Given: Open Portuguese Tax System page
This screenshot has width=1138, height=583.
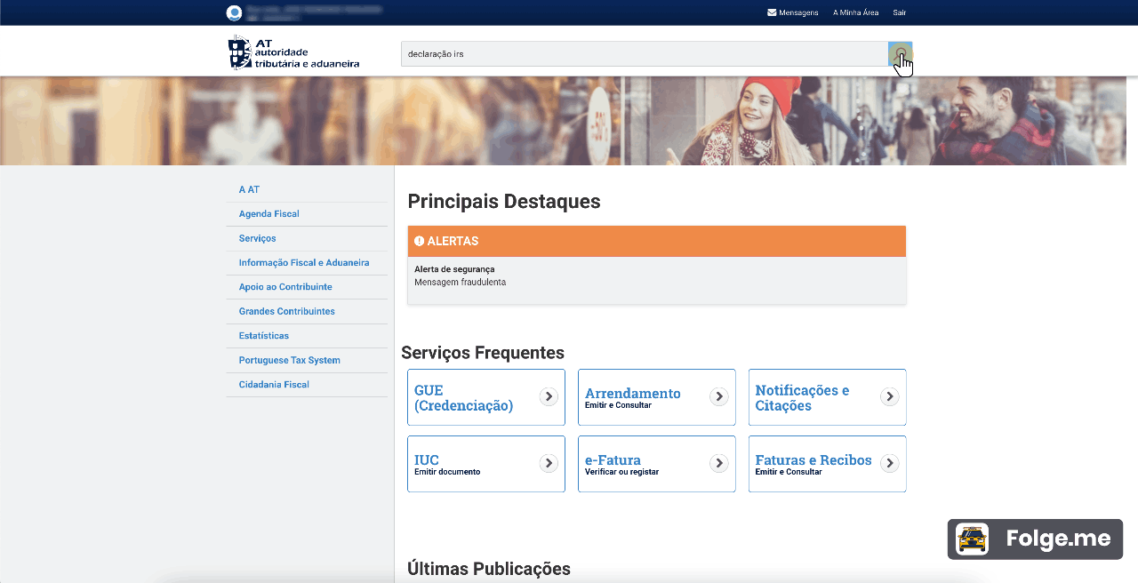Looking at the screenshot, I should point(289,360).
